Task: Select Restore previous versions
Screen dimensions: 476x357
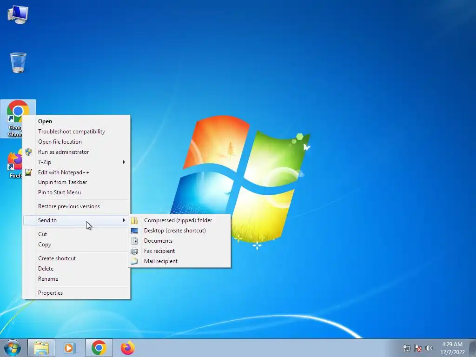Action: pos(77,206)
